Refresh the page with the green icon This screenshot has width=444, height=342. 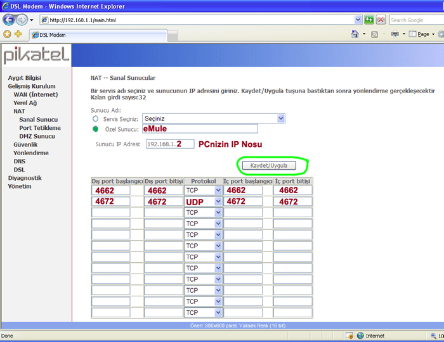369,20
